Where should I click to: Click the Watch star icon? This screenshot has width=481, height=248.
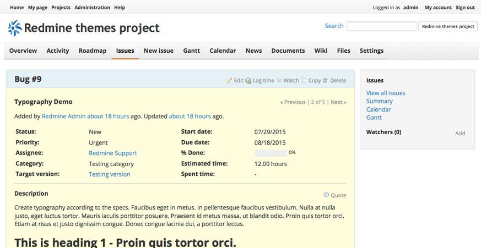tap(279, 80)
